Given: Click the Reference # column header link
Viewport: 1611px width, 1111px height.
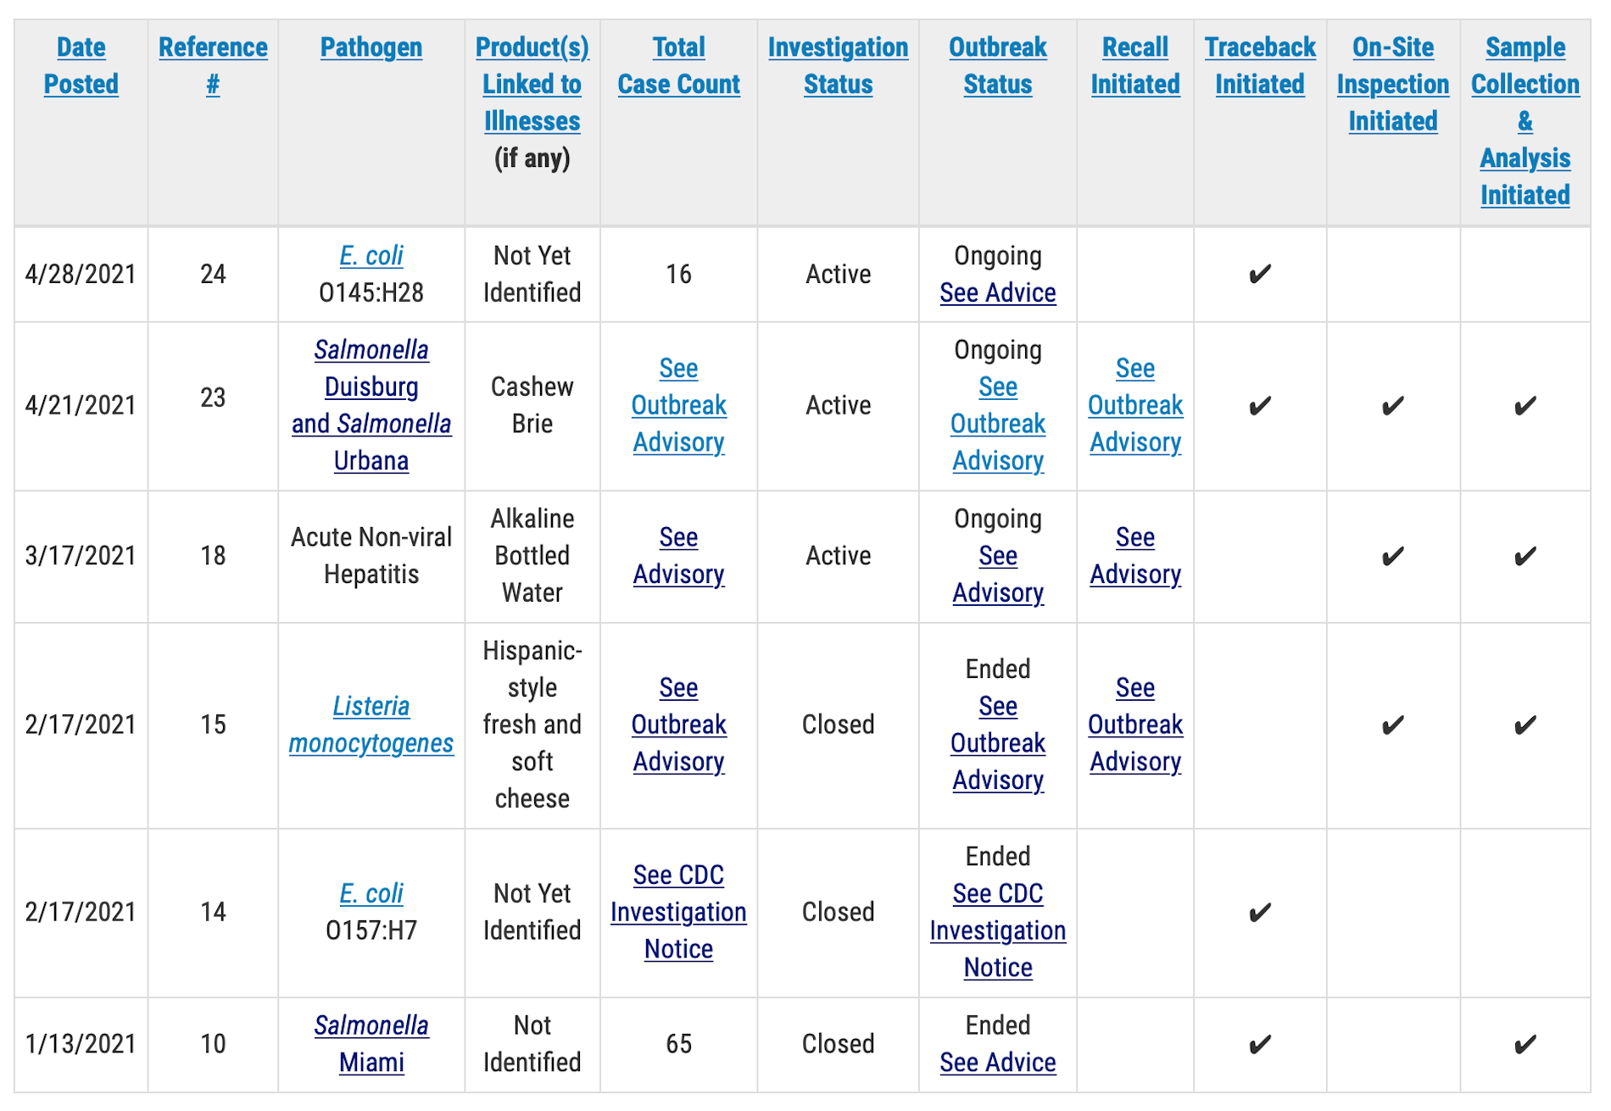Looking at the screenshot, I should (x=213, y=65).
